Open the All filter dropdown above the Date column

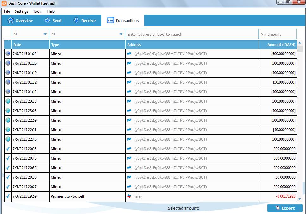(x=30, y=34)
